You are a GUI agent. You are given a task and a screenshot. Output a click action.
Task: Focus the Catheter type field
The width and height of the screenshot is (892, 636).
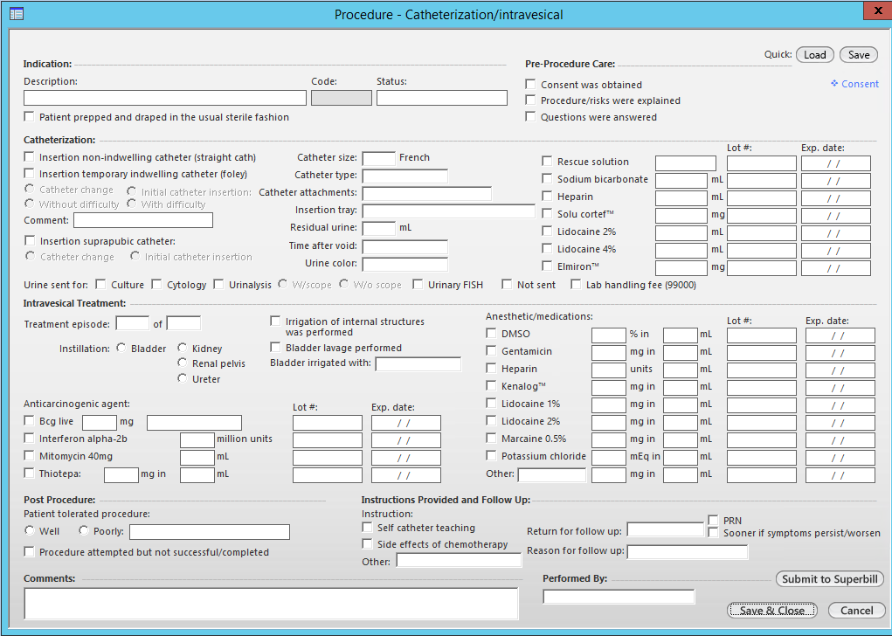[405, 176]
